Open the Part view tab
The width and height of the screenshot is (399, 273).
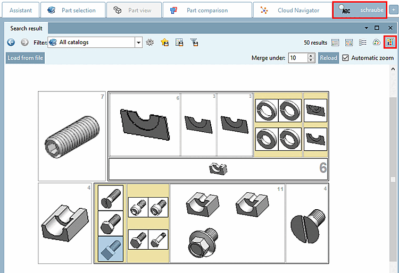pyautogui.click(x=134, y=10)
